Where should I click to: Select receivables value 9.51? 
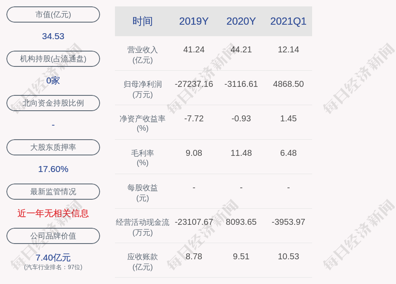point(241,256)
